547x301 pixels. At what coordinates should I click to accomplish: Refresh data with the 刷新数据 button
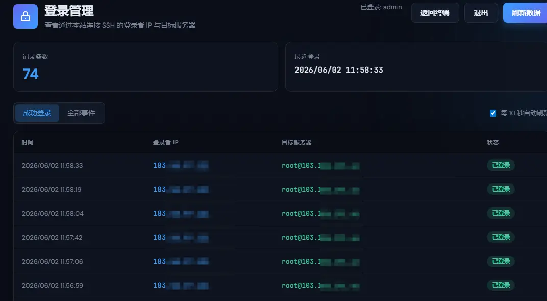point(526,13)
